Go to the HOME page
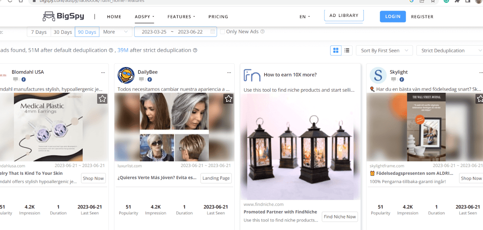The height and width of the screenshot is (230, 483). [114, 17]
